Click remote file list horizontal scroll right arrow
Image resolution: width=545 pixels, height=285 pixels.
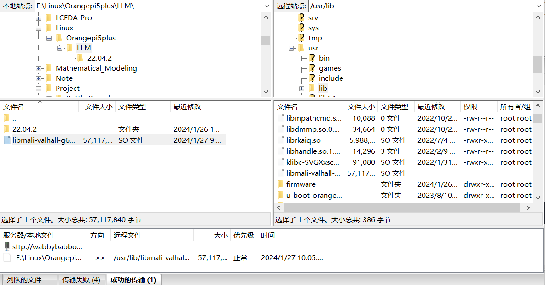[x=528, y=208]
